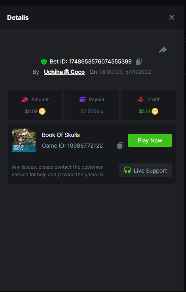Click the BNB coin icon beside Amount
This screenshot has height=292, width=186.
(42, 111)
